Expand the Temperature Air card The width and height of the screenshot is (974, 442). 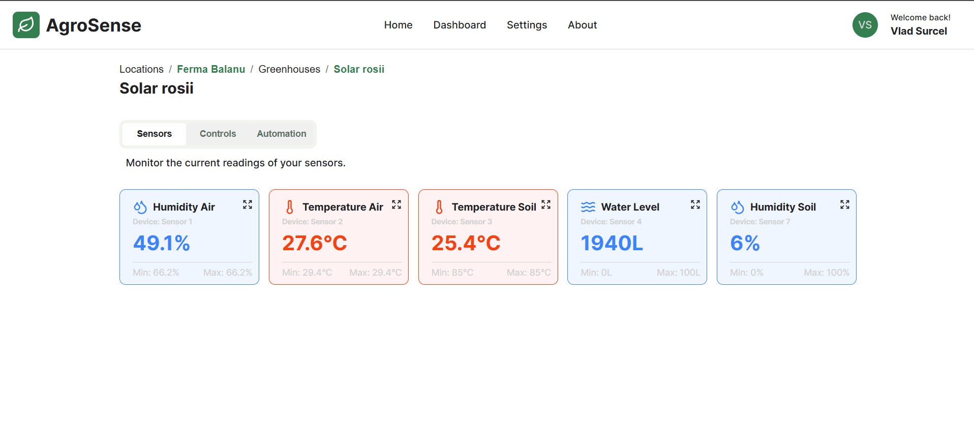tap(397, 204)
